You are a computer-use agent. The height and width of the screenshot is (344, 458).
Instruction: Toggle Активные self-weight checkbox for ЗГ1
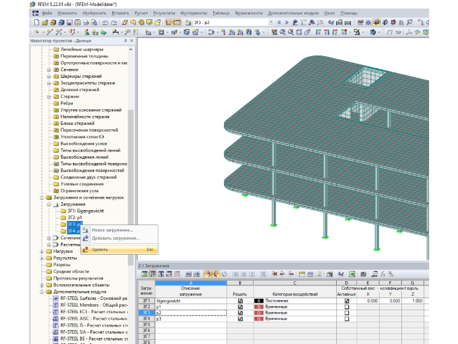pos(347,301)
